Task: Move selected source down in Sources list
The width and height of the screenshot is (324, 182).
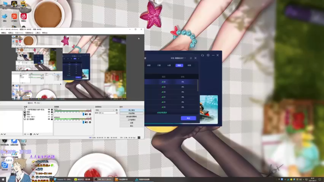Action: [37, 134]
